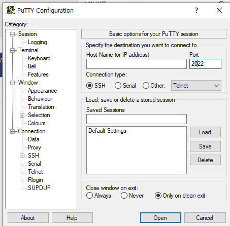
Task: Open the Terminal category
Action: [28, 50]
